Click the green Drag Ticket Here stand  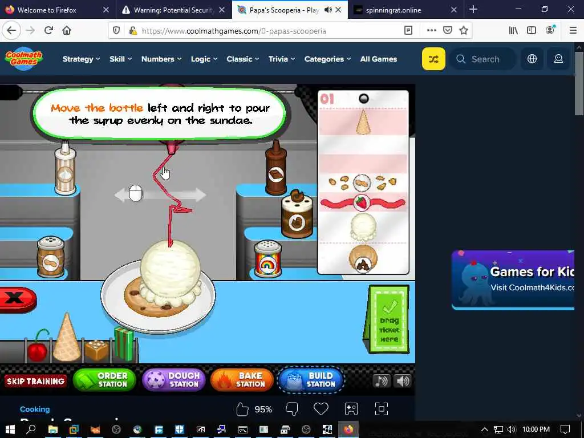(x=387, y=319)
